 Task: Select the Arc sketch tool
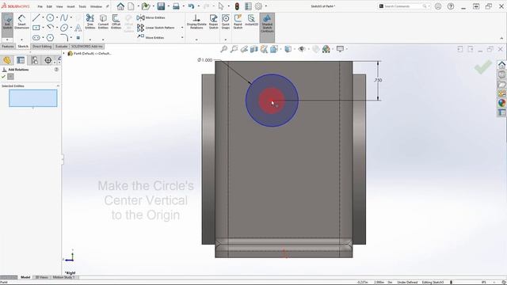pyautogui.click(x=50, y=27)
